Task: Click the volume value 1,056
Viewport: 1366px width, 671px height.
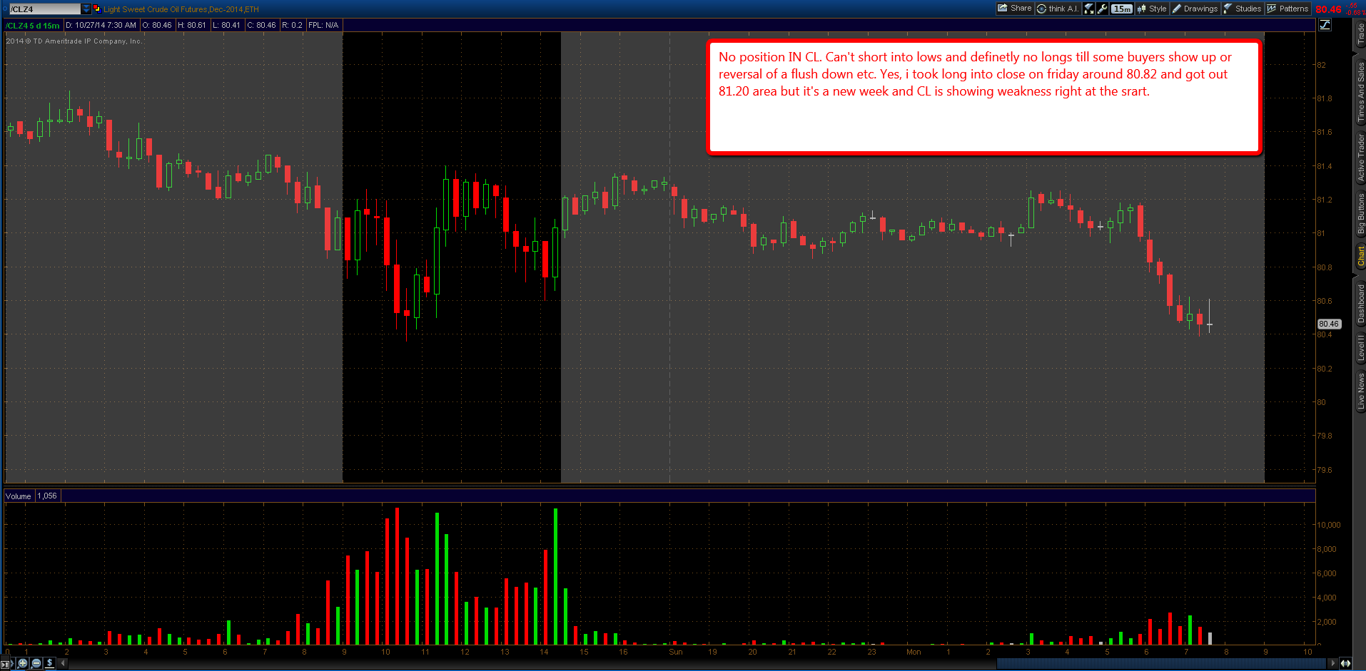Action: [x=47, y=496]
